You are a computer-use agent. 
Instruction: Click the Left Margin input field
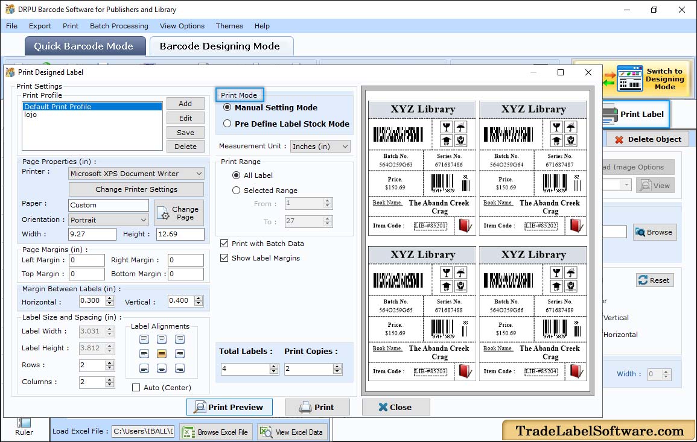(87, 260)
